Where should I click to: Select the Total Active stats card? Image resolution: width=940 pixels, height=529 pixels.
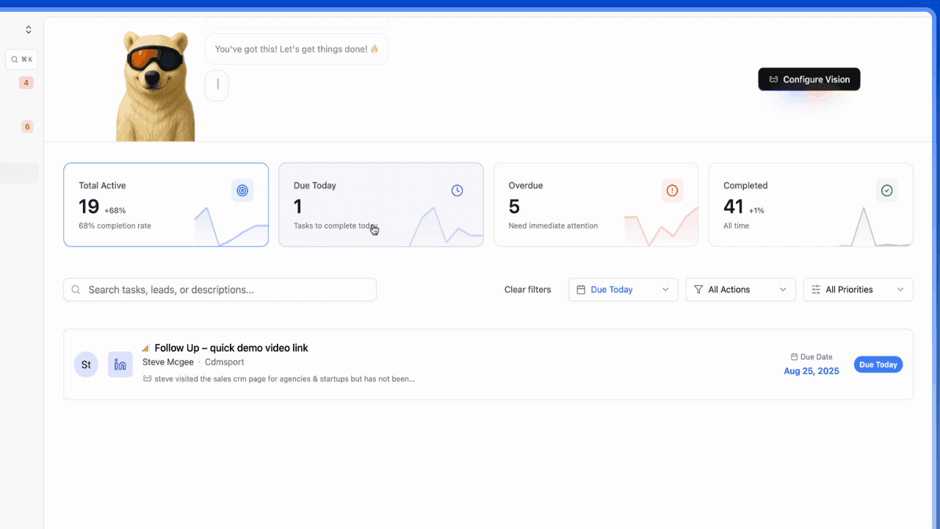166,204
